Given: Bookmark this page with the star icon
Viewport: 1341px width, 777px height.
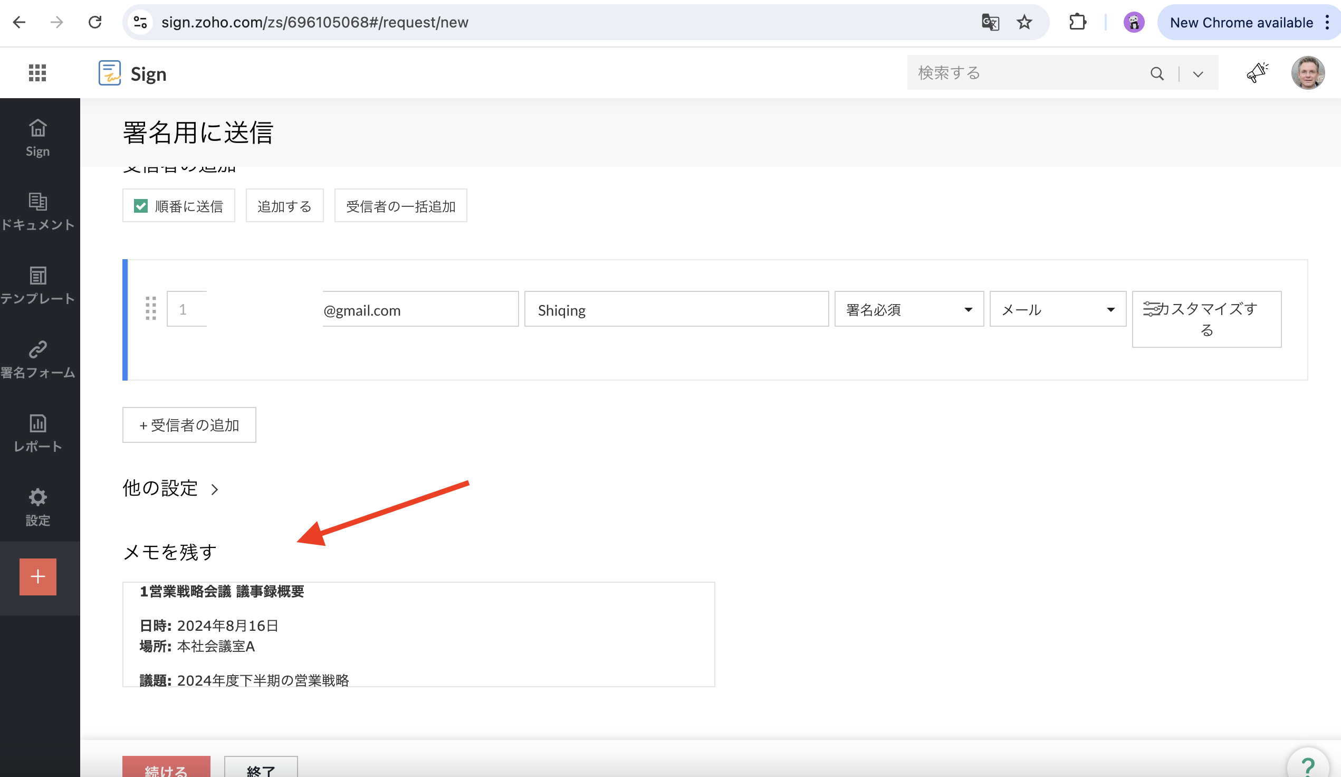Looking at the screenshot, I should pos(1024,22).
